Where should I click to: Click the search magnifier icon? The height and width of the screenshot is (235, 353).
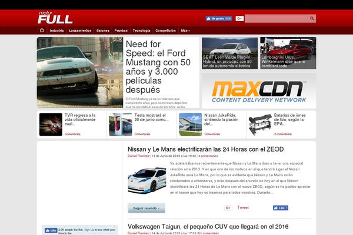coord(312,18)
